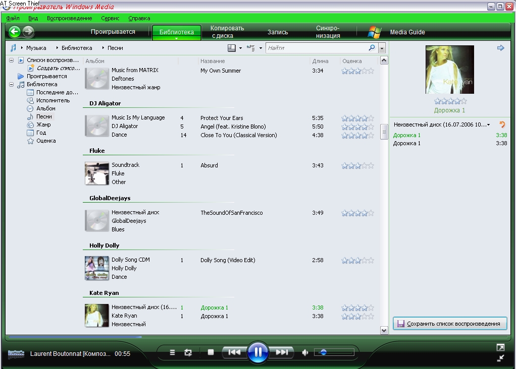Click the GlobalDeejays CD icon
Image resolution: width=516 pixels, height=369 pixels.
(97, 220)
